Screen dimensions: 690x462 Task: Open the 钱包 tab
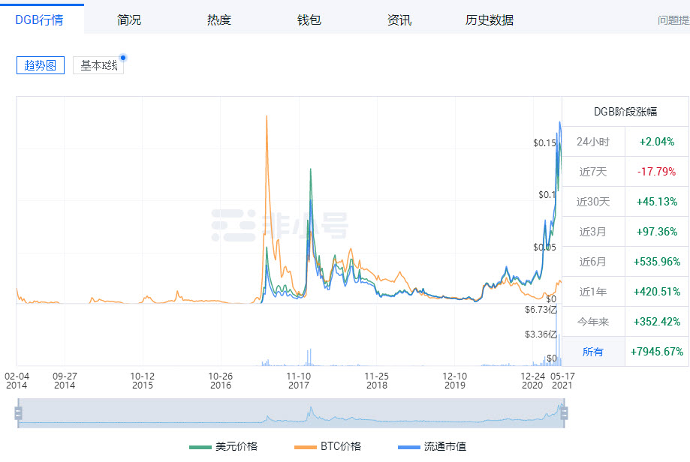[x=309, y=19]
